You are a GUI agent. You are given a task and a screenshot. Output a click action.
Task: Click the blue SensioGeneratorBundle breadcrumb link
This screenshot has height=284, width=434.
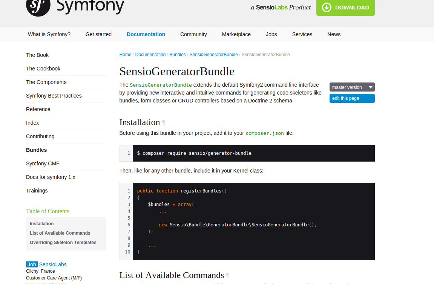[213, 55]
